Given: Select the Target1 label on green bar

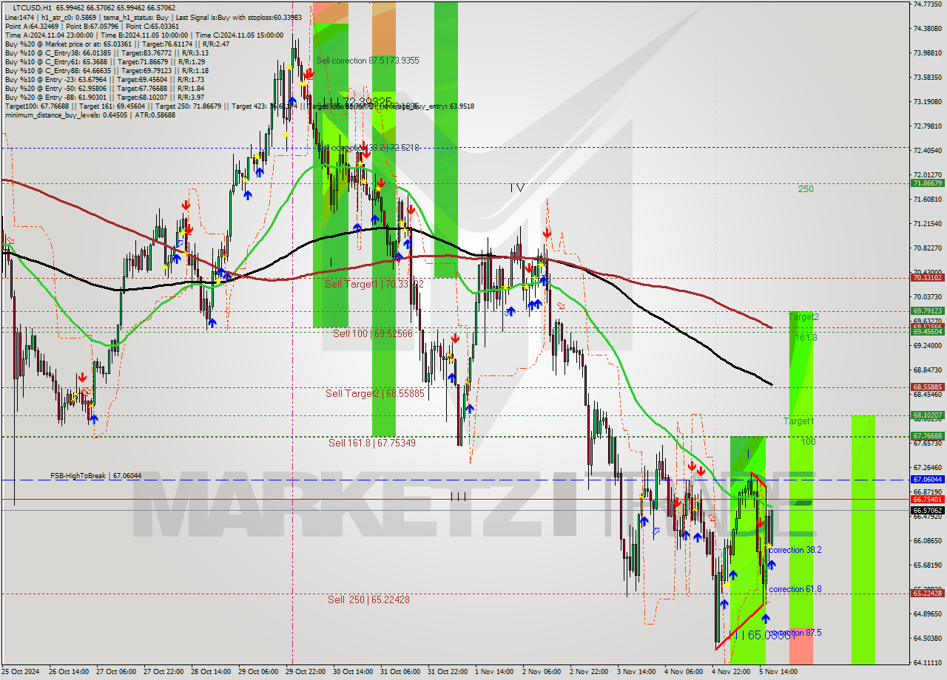Looking at the screenshot, I should coord(799,421).
